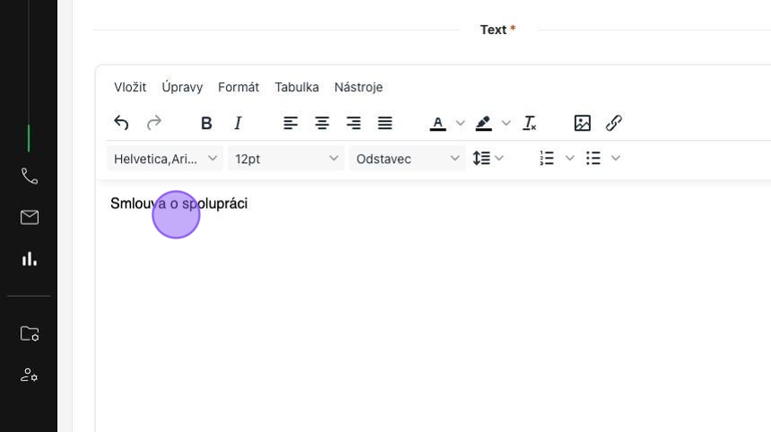Insert a numbered list

click(547, 159)
